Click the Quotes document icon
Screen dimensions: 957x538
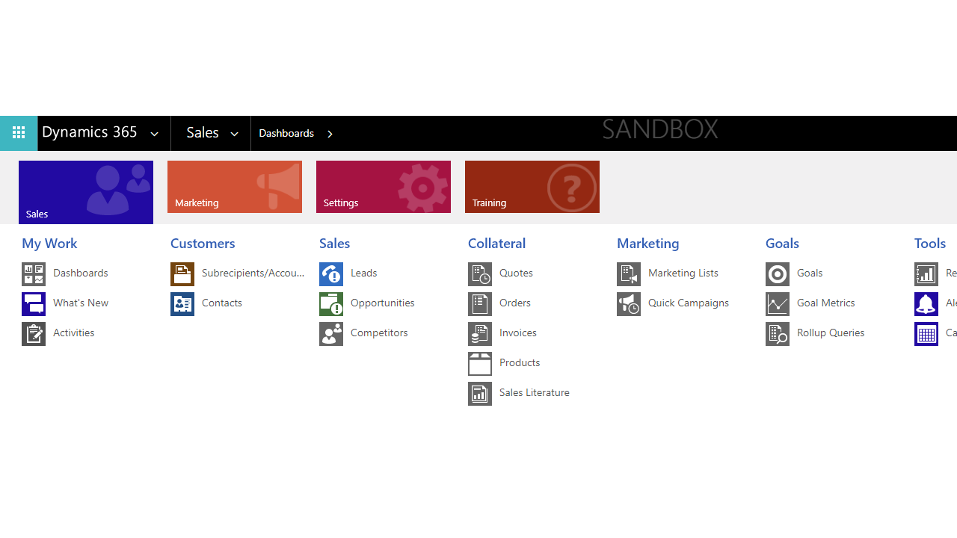tap(480, 274)
